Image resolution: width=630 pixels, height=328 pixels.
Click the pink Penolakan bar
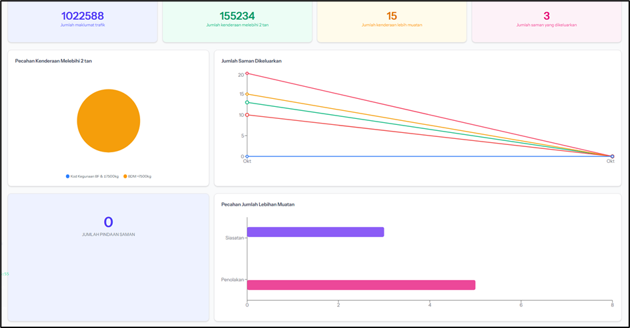[x=360, y=285]
